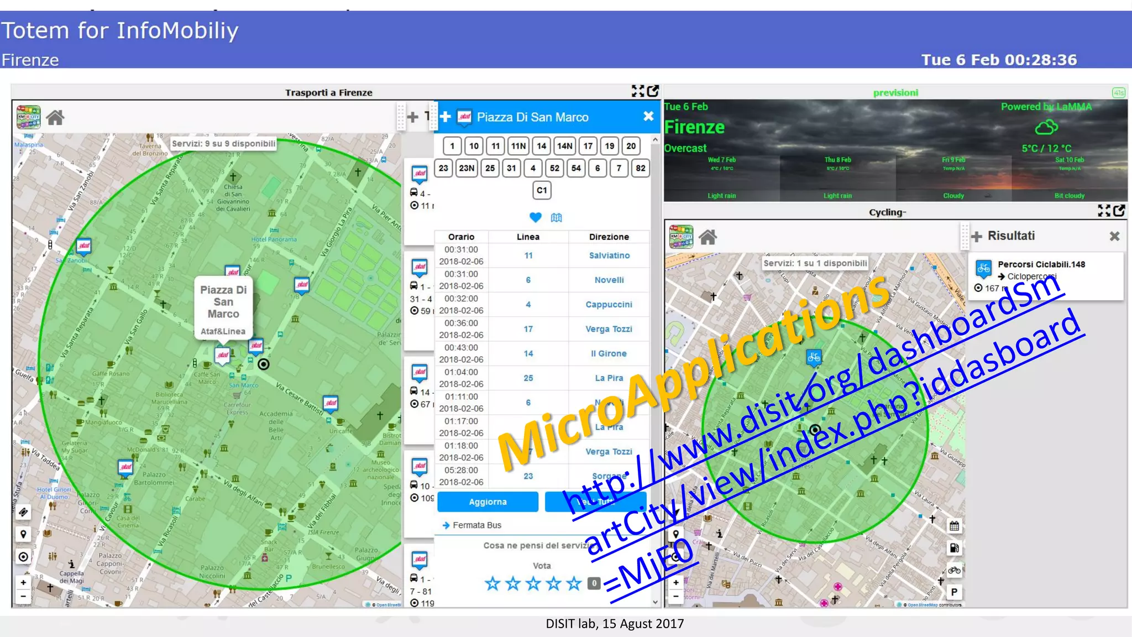The width and height of the screenshot is (1132, 637).
Task: Zoom in on the Trasporti map
Action: pyautogui.click(x=23, y=582)
